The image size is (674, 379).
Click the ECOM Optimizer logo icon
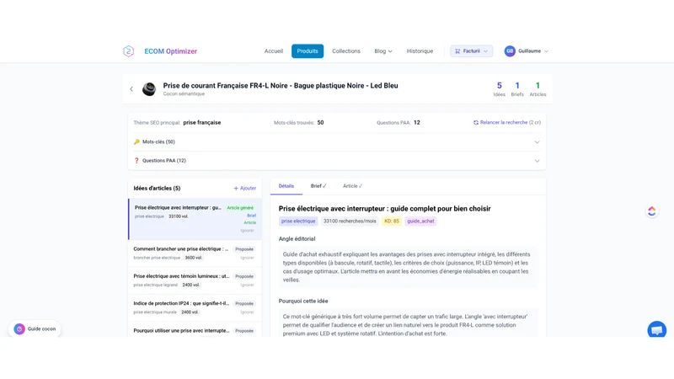tap(129, 51)
